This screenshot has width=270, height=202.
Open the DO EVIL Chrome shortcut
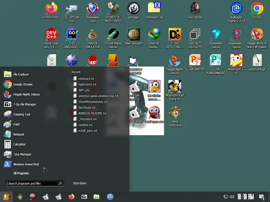point(257,11)
